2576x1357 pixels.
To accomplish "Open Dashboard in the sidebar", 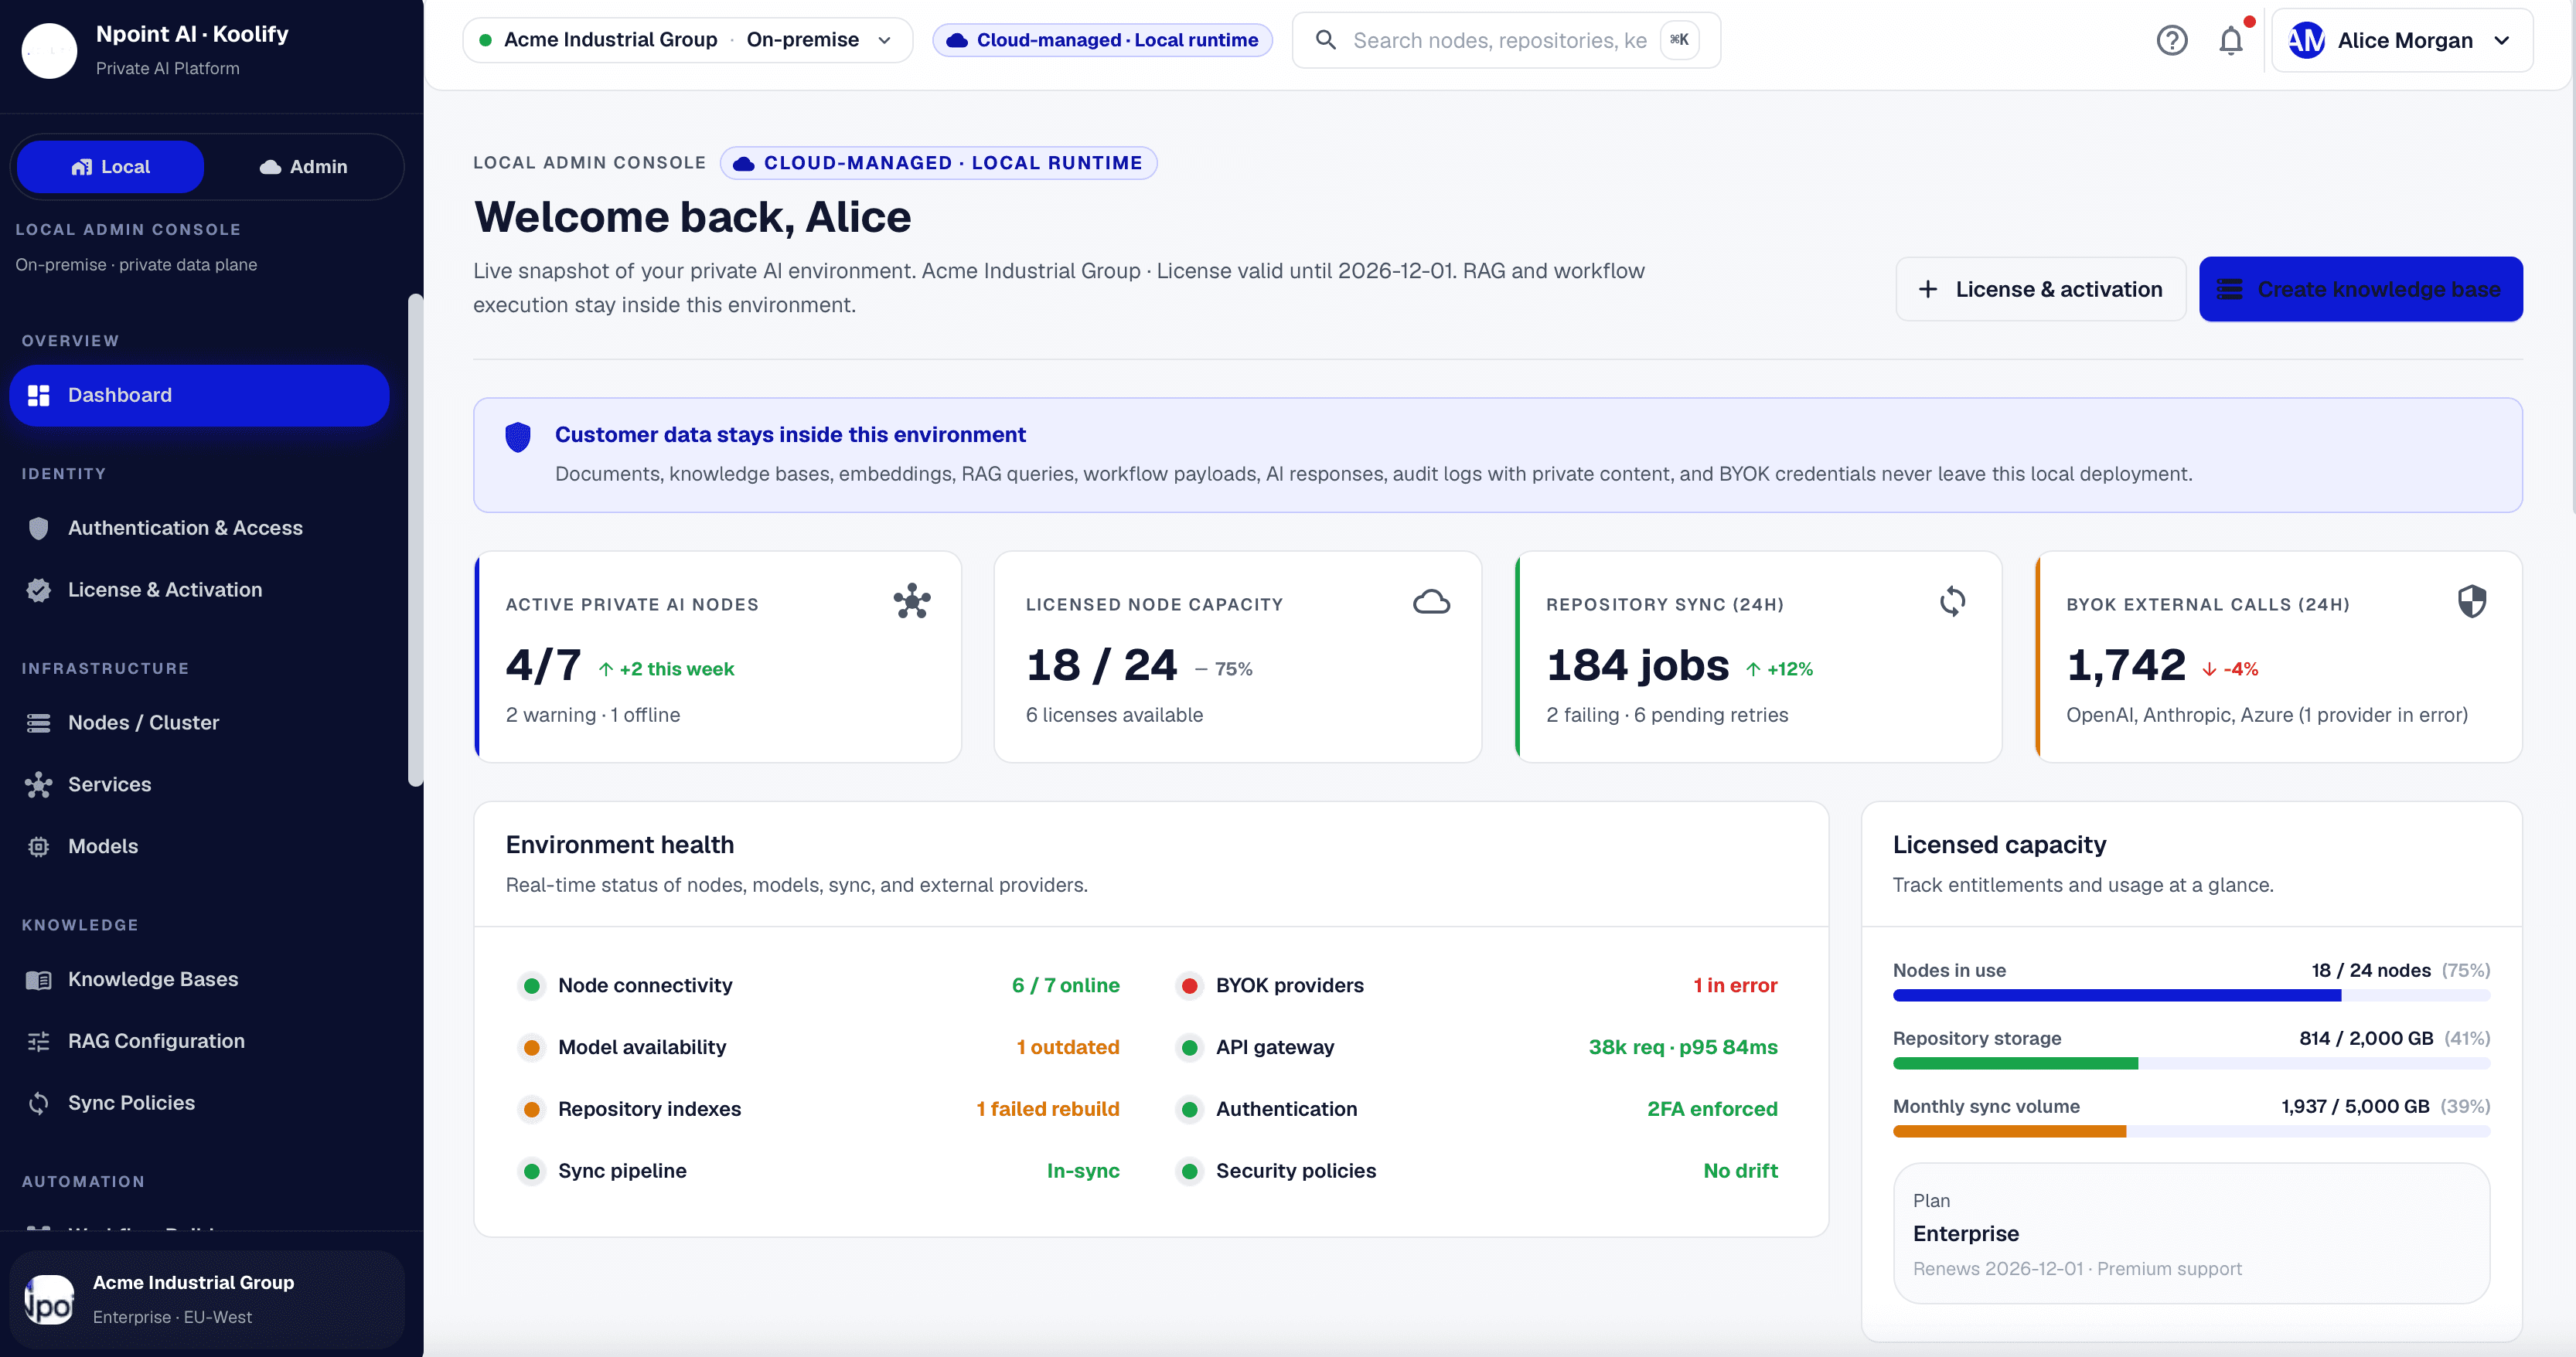I will pos(199,396).
